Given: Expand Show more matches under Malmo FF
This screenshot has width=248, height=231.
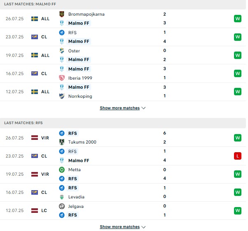Looking at the screenshot, I should tap(120, 108).
